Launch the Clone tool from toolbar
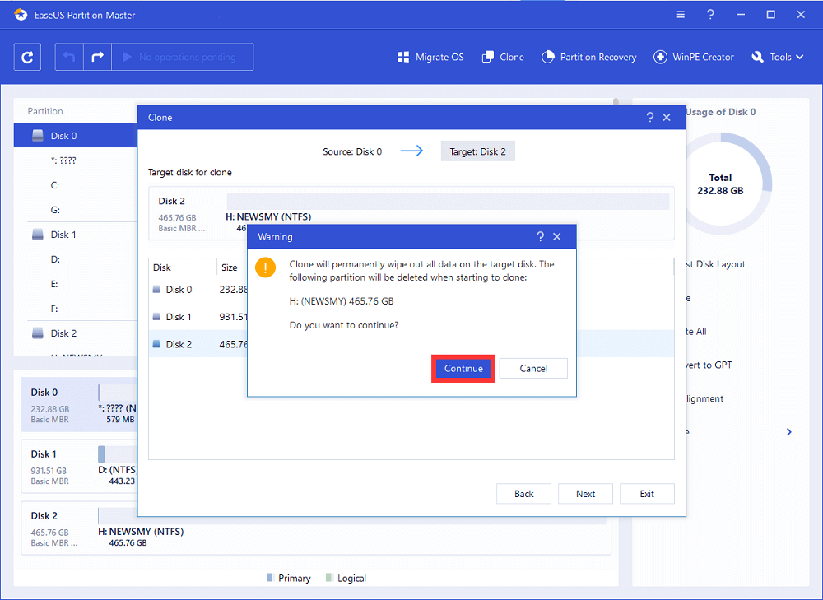 (x=502, y=57)
